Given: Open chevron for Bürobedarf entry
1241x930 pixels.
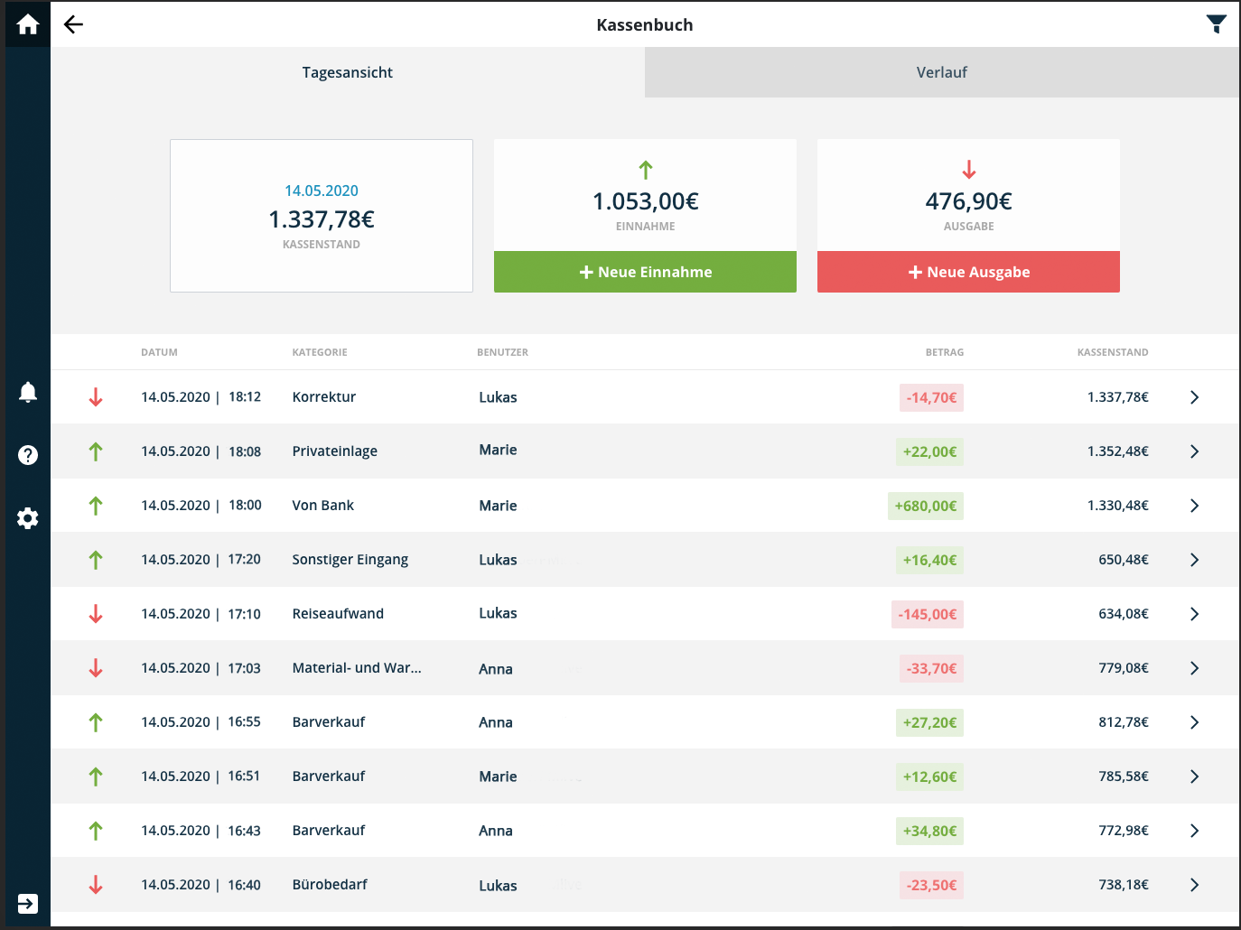Looking at the screenshot, I should tap(1194, 885).
